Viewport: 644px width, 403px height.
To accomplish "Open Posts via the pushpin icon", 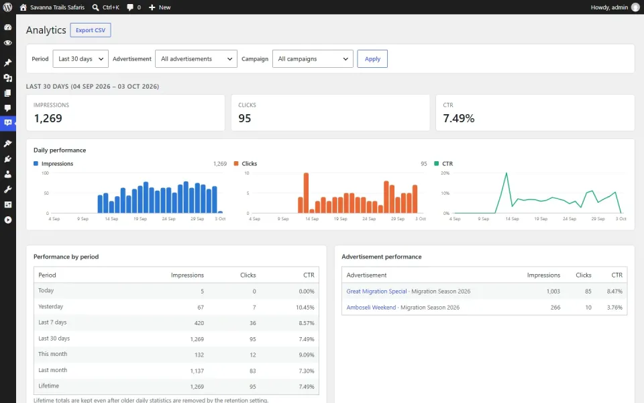I will pyautogui.click(x=8, y=62).
